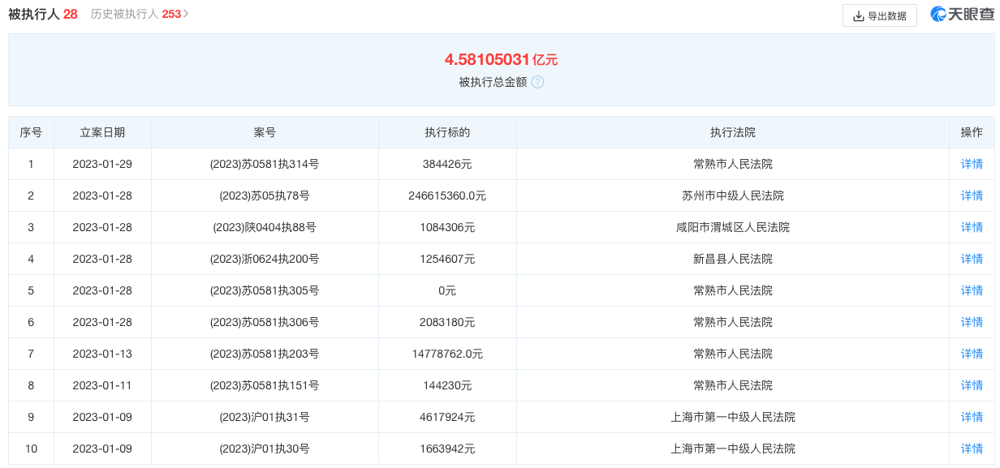
Task: Open 详情 for case (2023)苏0581执203号
Action: [x=972, y=354]
